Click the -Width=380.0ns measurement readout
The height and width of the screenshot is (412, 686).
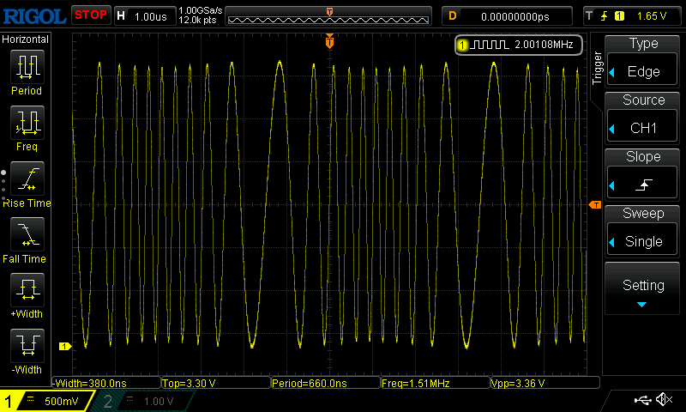pos(106,384)
